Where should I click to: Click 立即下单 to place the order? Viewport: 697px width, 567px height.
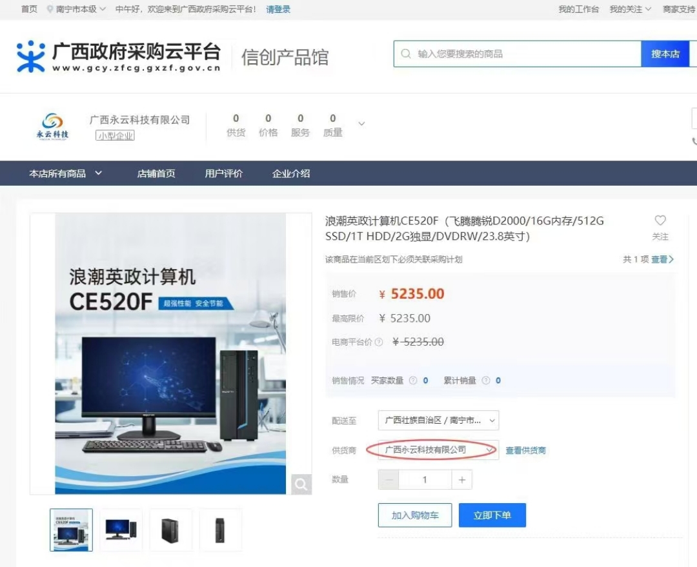[x=492, y=515]
